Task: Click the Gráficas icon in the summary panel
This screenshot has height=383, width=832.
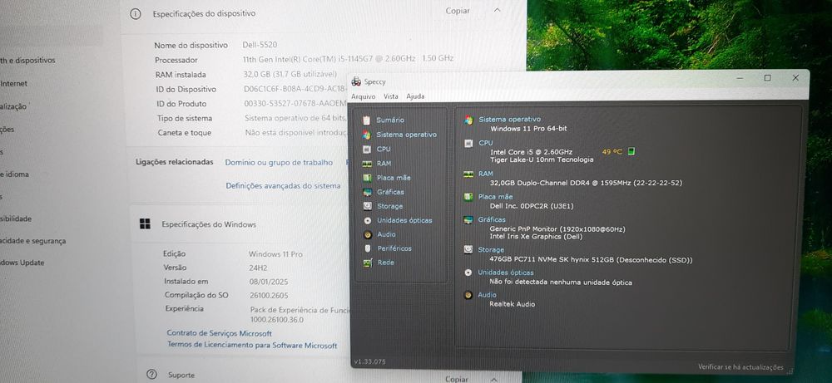Action: pyautogui.click(x=468, y=219)
